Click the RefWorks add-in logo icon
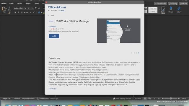The height and width of the screenshot is (106, 189). point(51,21)
